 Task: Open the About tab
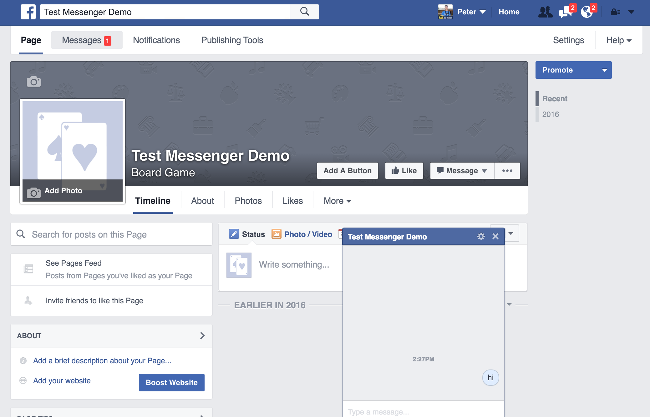(x=203, y=201)
